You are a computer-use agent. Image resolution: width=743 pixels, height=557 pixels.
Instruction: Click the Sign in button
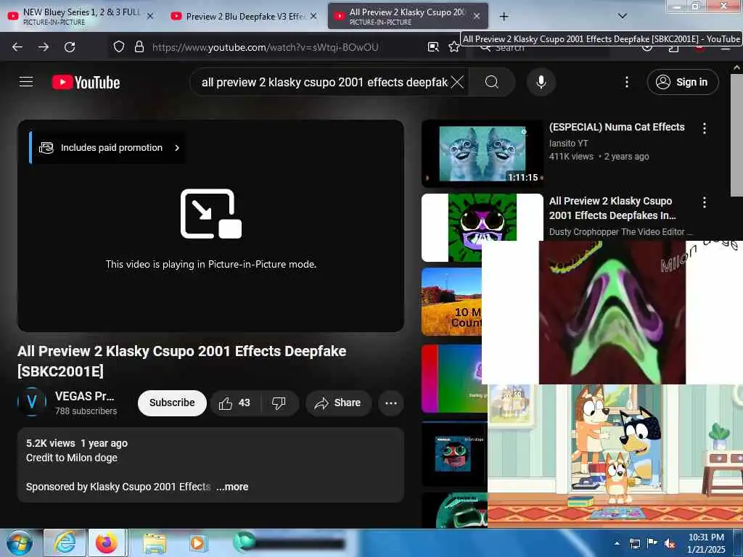682,82
